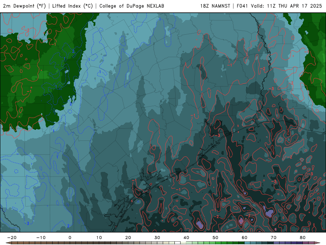
Task: Click the '30' label on the color scale
Action: pos(157,238)
